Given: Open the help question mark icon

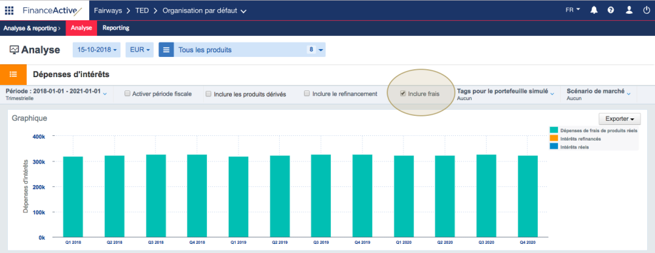Looking at the screenshot, I should tap(610, 10).
